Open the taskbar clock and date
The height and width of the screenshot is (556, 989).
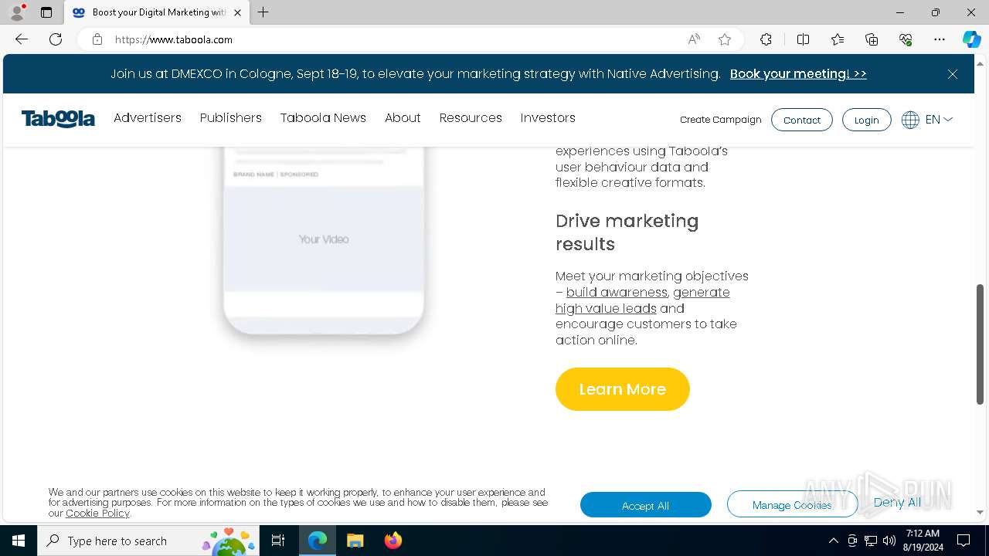(x=923, y=541)
